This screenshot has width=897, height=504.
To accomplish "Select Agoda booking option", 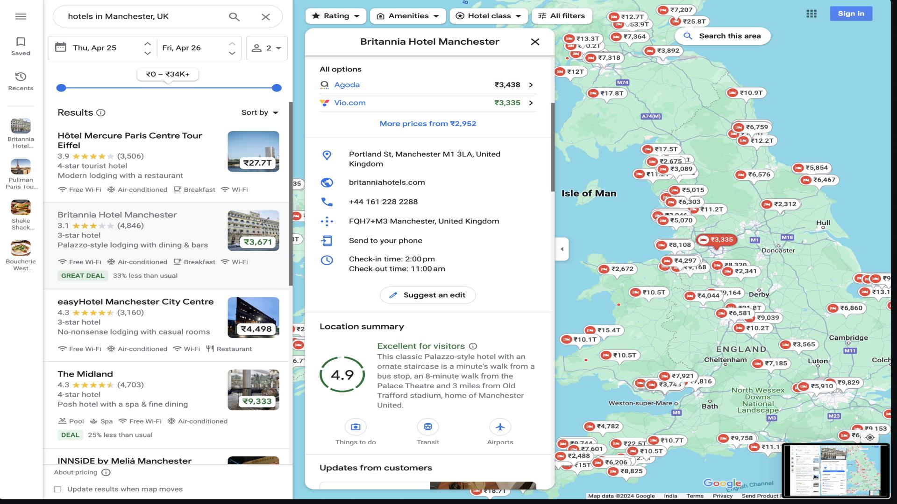I will coord(427,84).
